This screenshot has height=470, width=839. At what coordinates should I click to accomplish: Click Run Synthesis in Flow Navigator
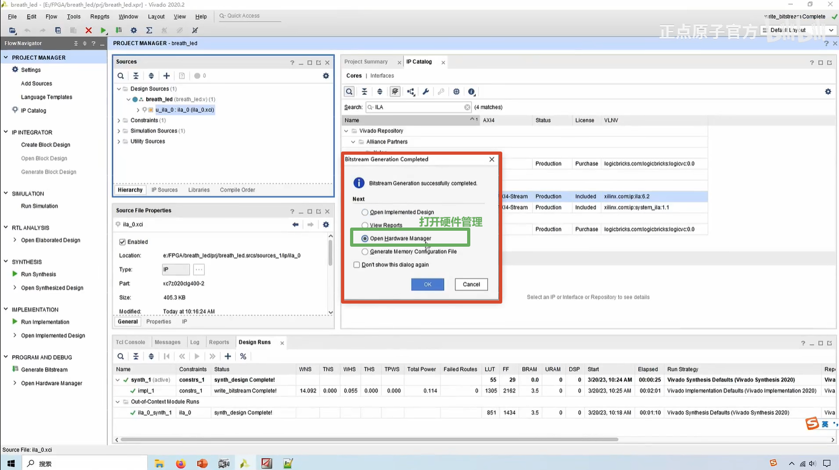click(38, 274)
